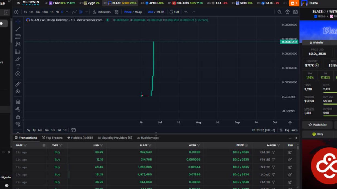Open trending token #7 SHIB
This screenshot has height=189, width=337.
[x=242, y=3]
